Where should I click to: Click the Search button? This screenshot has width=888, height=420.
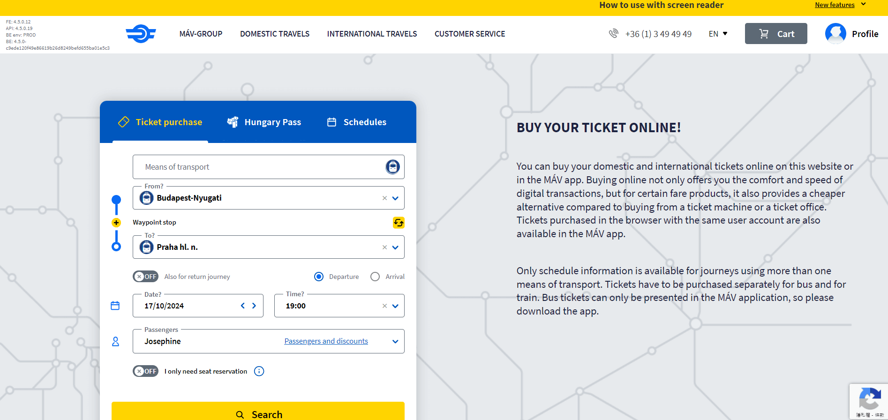tap(258, 411)
